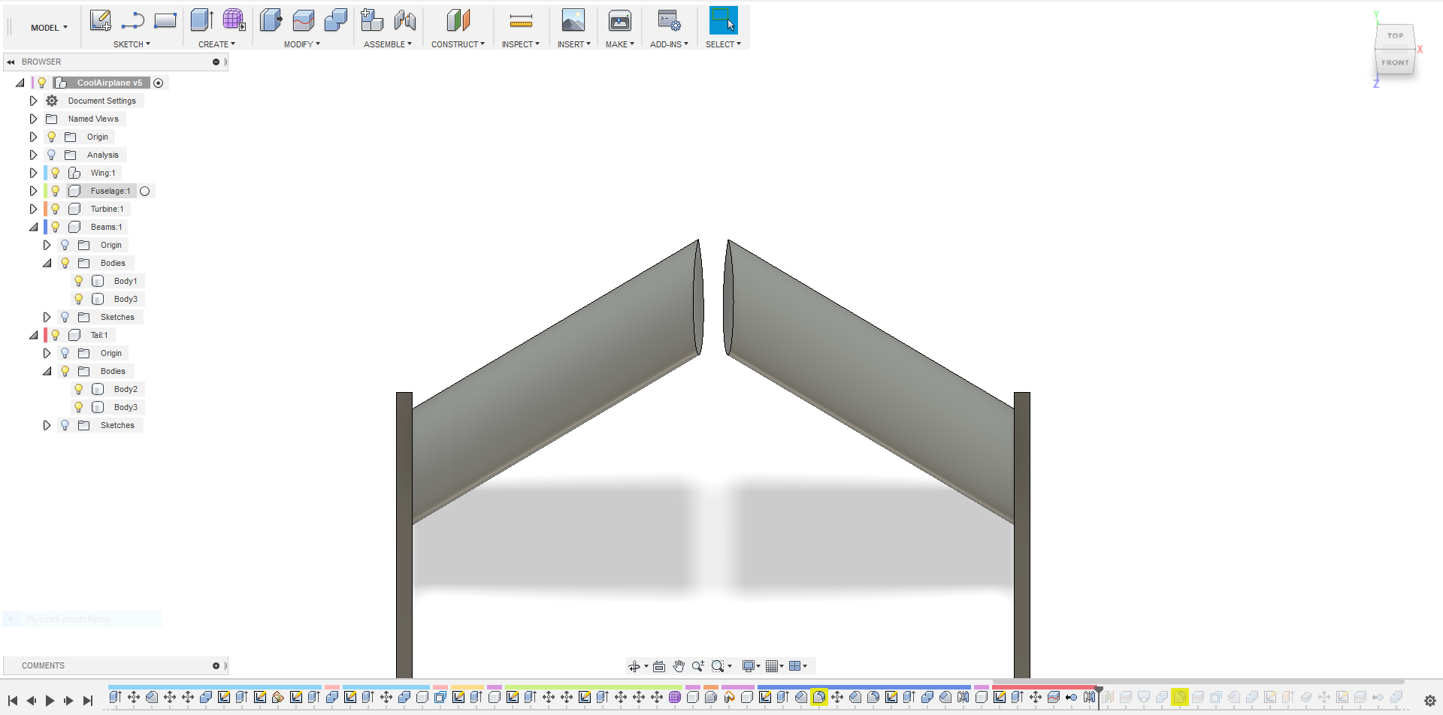This screenshot has height=715, width=1443.
Task: Select the Line sketch tool
Action: point(132,20)
